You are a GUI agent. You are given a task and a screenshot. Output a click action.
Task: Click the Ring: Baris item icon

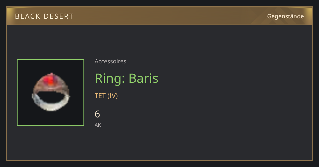[x=51, y=92]
